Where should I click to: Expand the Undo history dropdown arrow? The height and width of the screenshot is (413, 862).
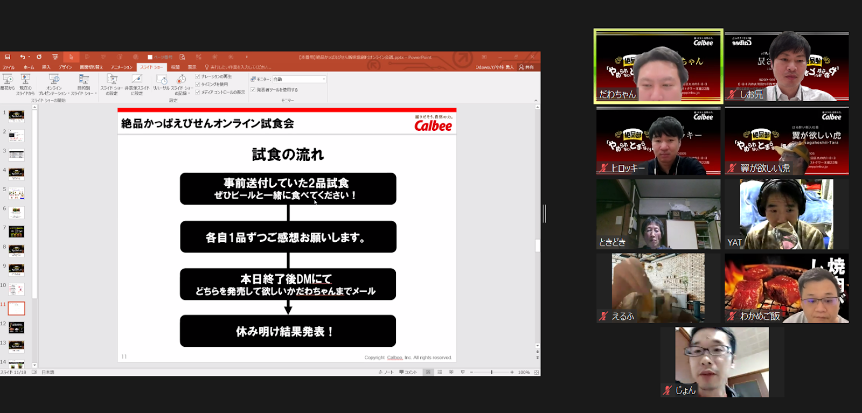coord(29,57)
